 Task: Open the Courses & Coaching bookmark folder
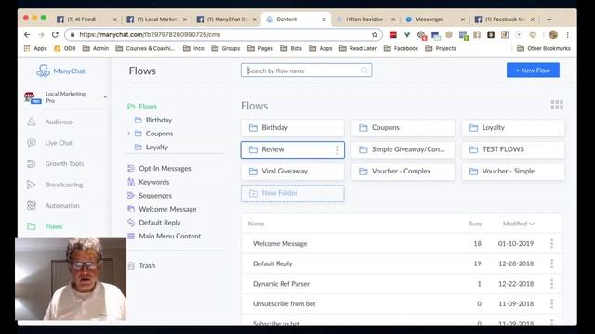145,48
